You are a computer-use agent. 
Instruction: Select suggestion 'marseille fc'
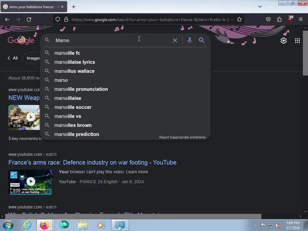pyautogui.click(x=125, y=53)
